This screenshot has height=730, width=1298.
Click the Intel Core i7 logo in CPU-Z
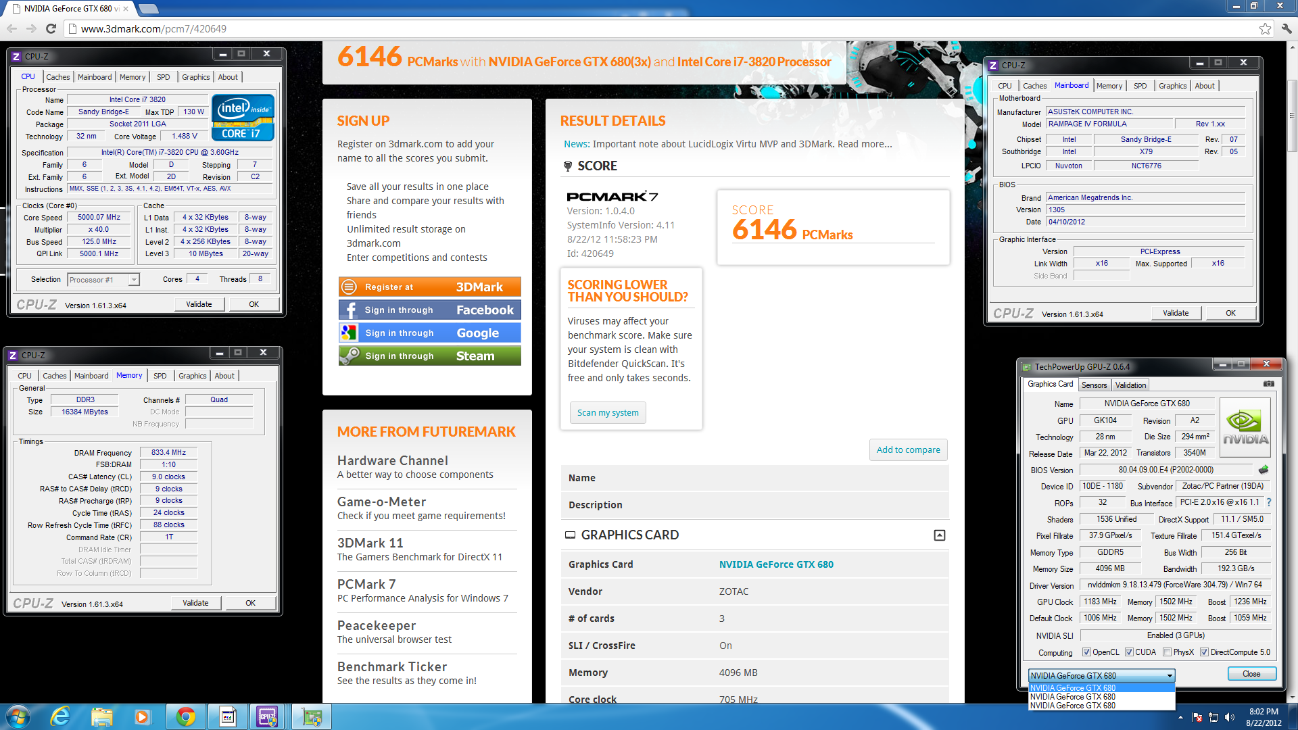(x=243, y=118)
